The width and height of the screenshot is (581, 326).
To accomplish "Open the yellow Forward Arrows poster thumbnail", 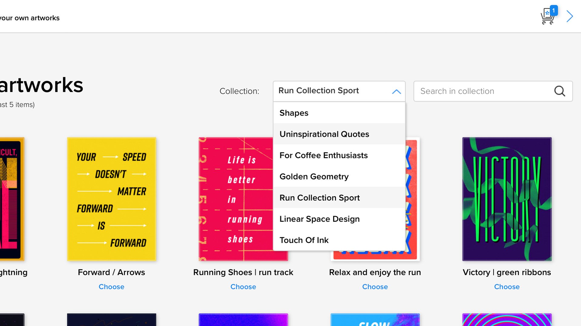I will click(x=111, y=199).
